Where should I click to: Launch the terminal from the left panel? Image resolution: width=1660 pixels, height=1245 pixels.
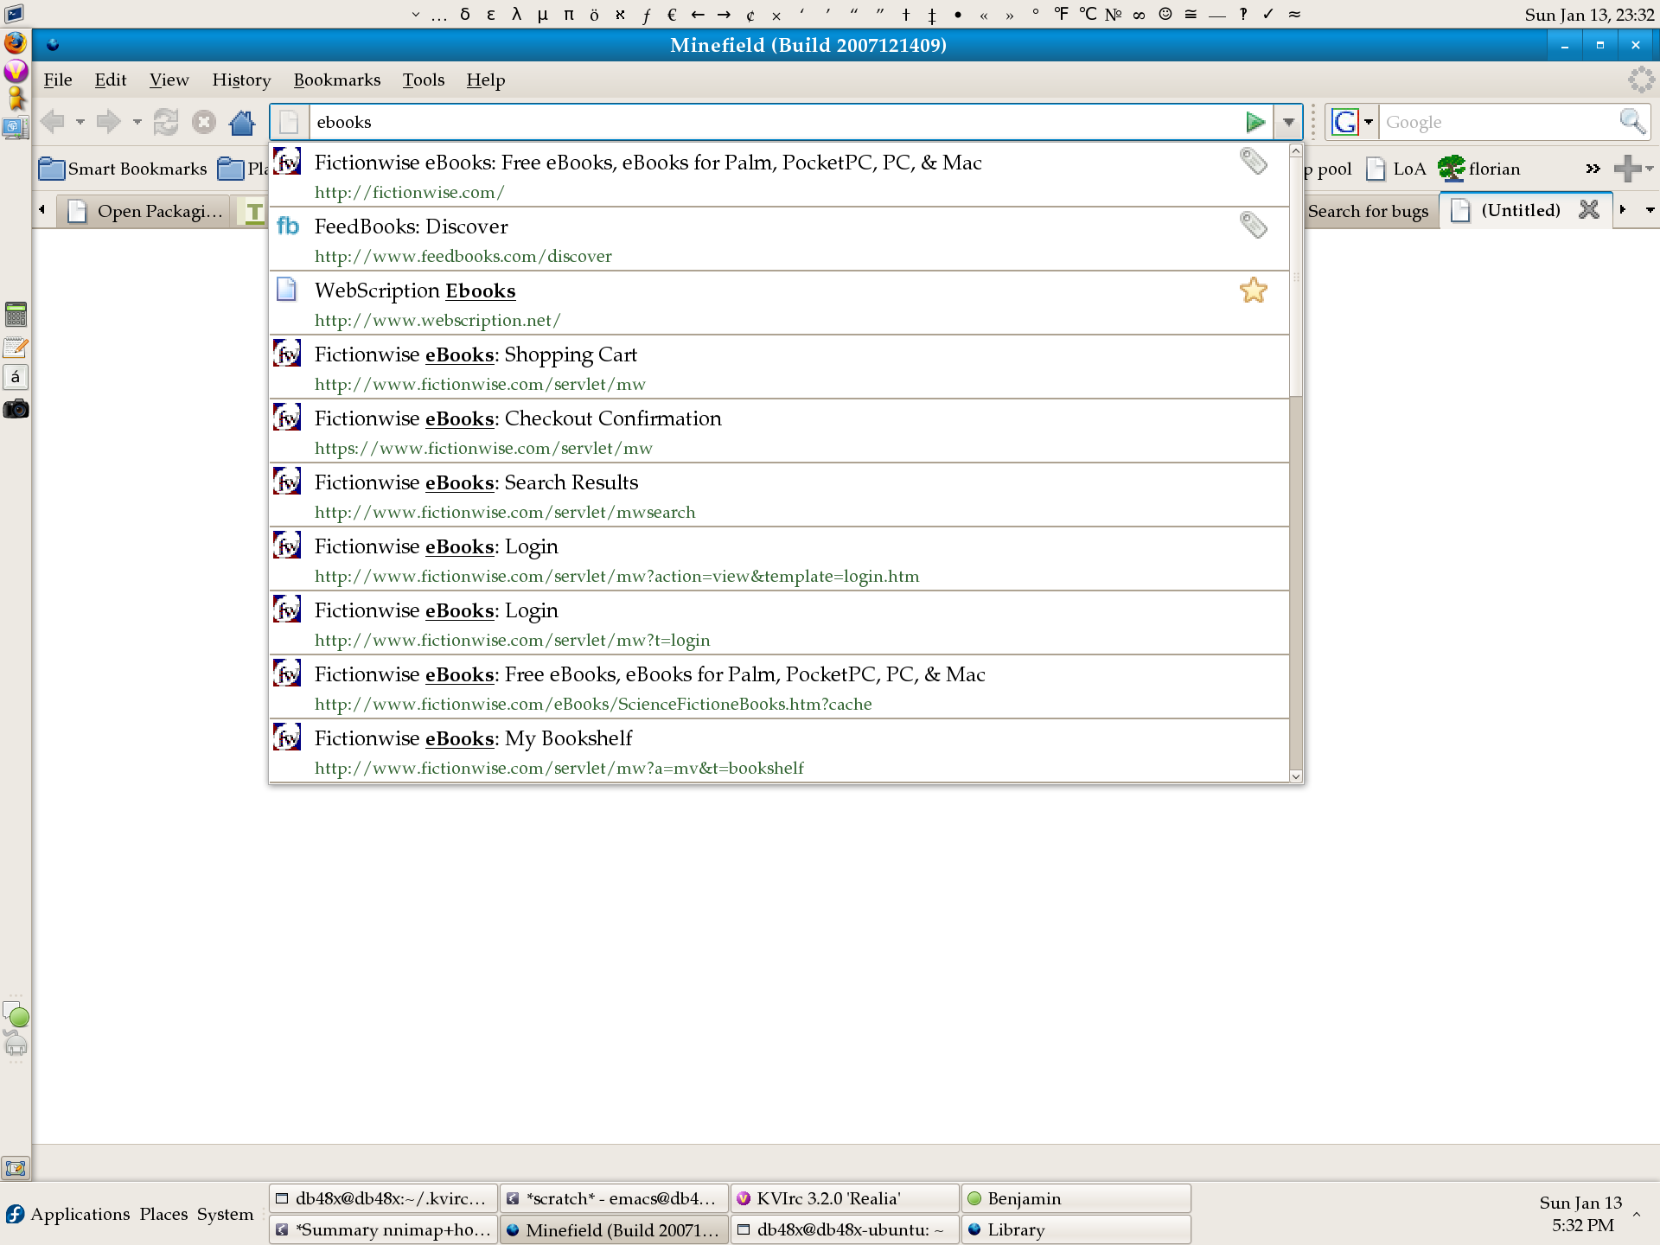click(15, 14)
